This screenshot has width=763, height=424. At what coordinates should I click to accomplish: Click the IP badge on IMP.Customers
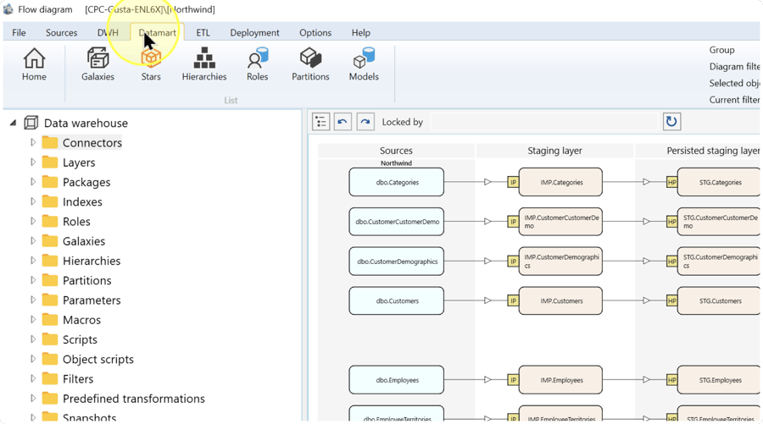click(x=513, y=300)
